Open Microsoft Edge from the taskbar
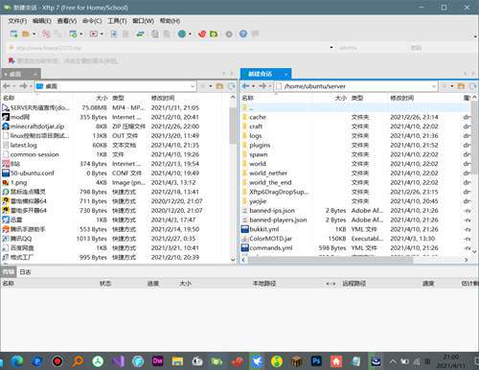The height and width of the screenshot is (370, 479). pos(16,361)
